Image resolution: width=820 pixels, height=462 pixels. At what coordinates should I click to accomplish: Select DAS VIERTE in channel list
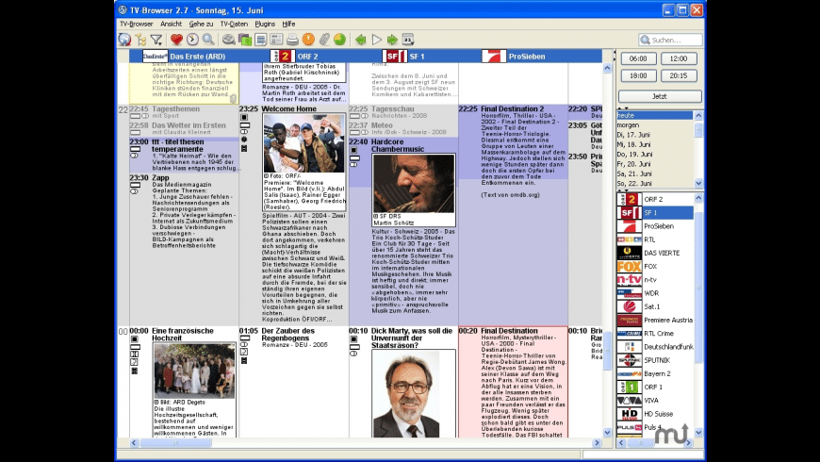point(655,253)
